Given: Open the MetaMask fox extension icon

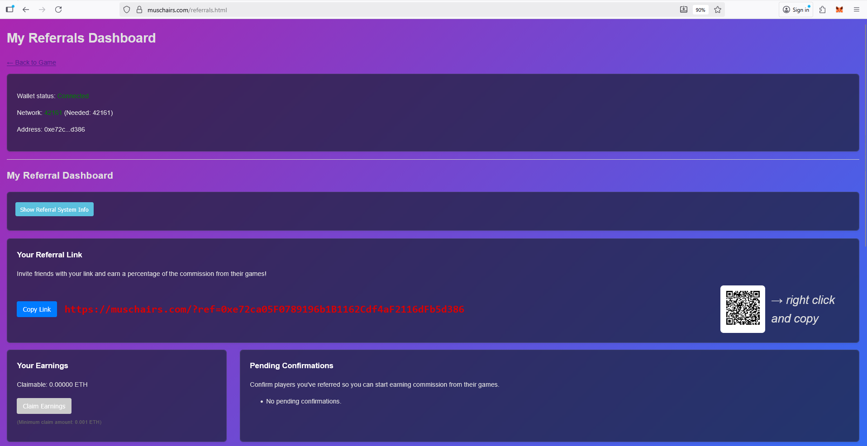Looking at the screenshot, I should [839, 9].
